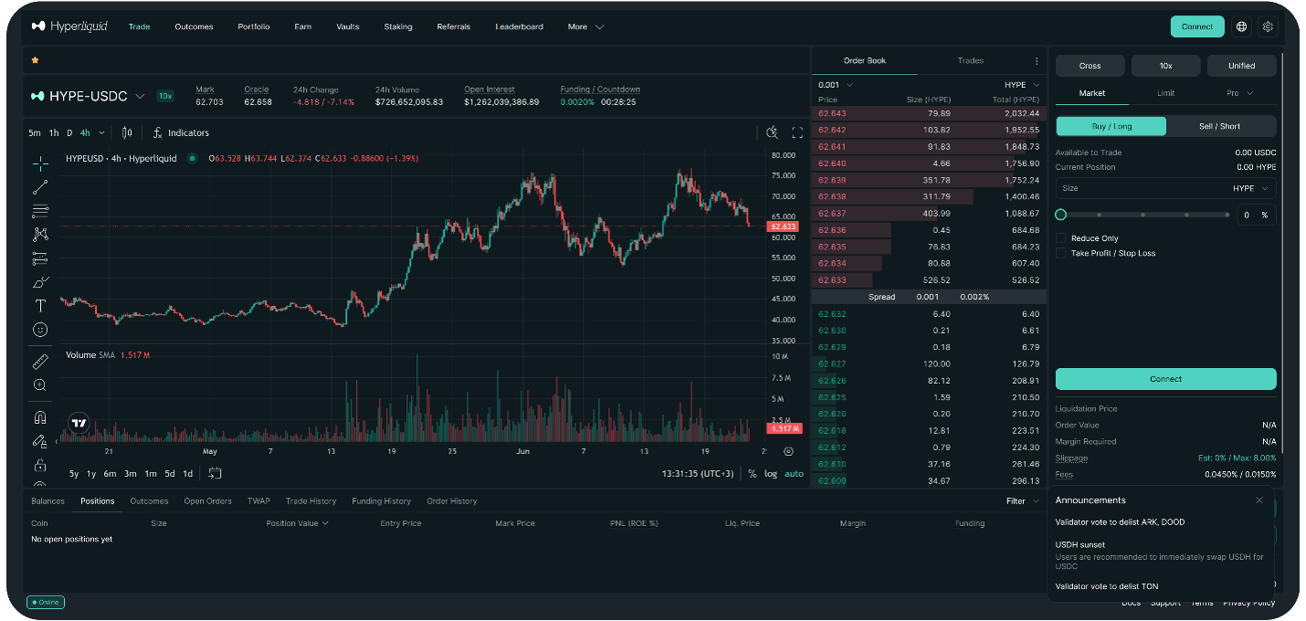
Task: Open the emoji sticker tool
Action: point(40,330)
